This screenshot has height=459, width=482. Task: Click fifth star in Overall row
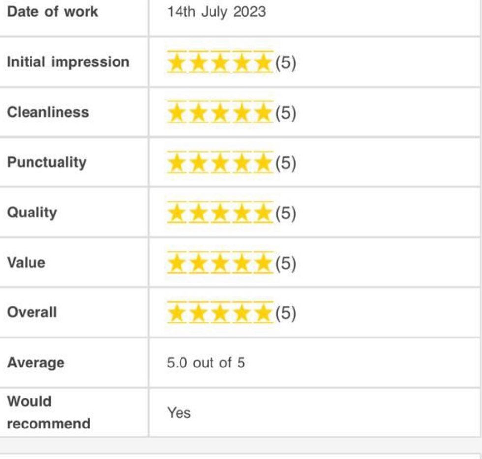[x=263, y=313]
